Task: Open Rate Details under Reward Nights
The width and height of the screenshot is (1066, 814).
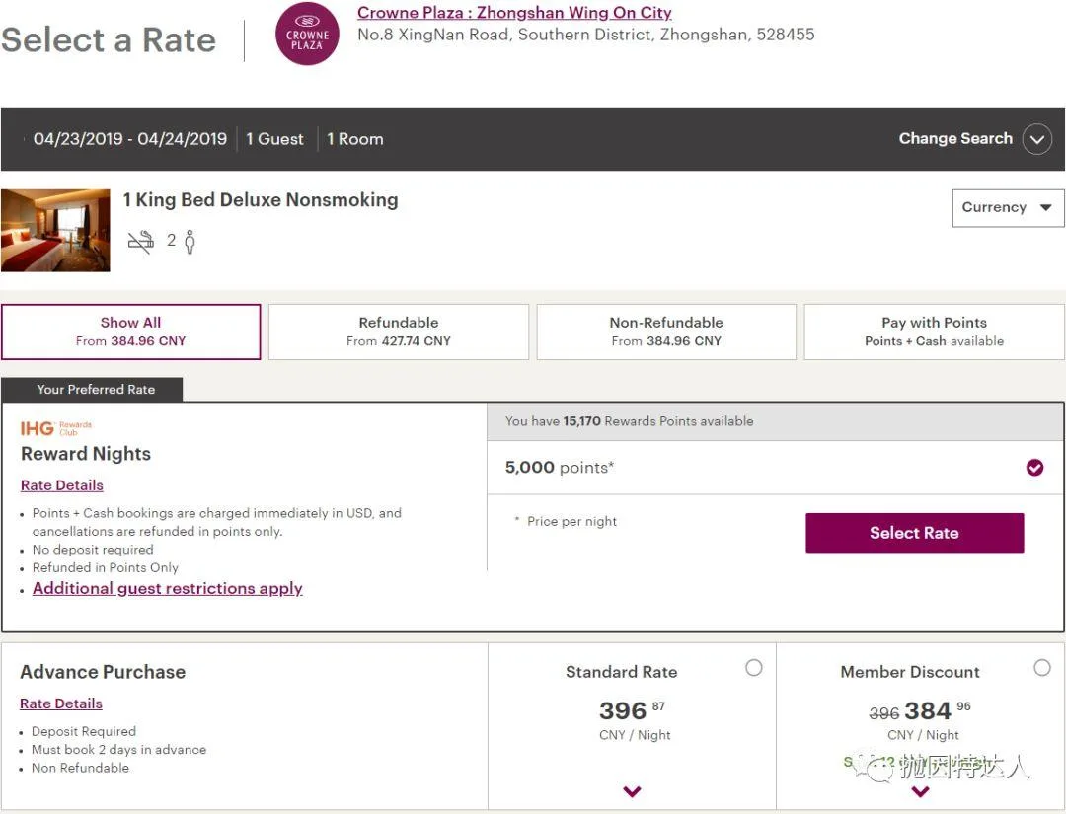Action: (x=61, y=484)
